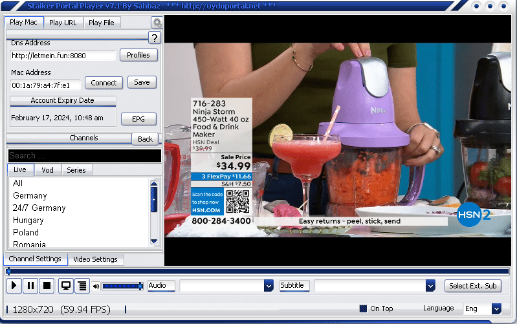Viewport: 517px width, 324px height.
Task: Toggle fullscreen monitor icon
Action: coord(65,286)
